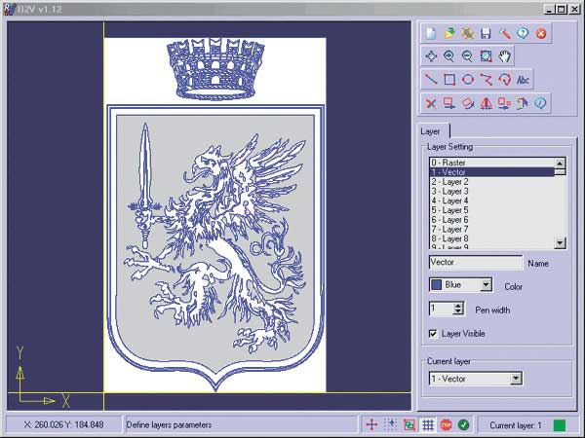Screen dimensions: 585x438
Task: Select the Zoom In magnifier tool
Action: pos(449,56)
